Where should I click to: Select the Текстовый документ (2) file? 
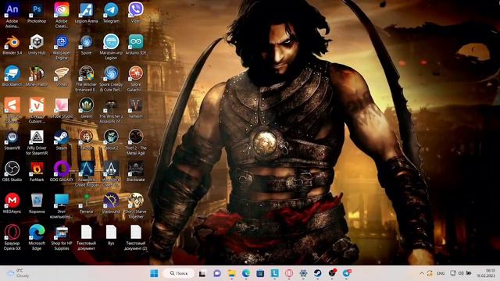pos(136,237)
